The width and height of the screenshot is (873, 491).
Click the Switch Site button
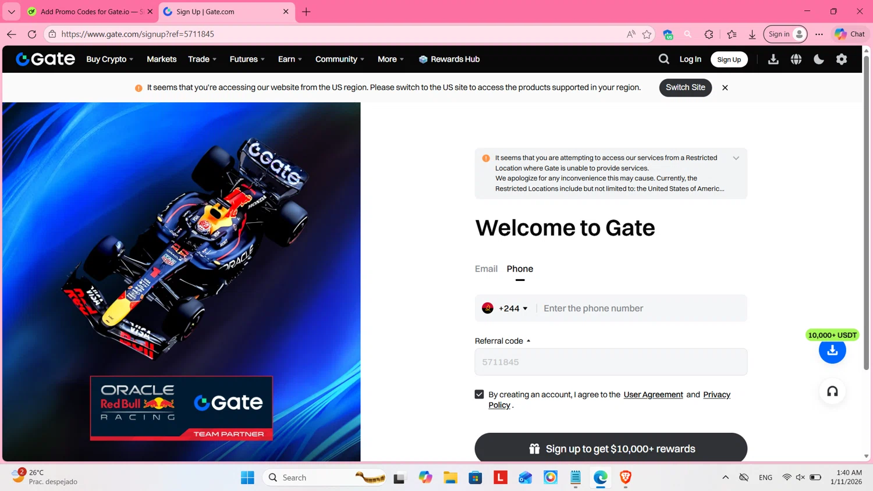tap(685, 88)
